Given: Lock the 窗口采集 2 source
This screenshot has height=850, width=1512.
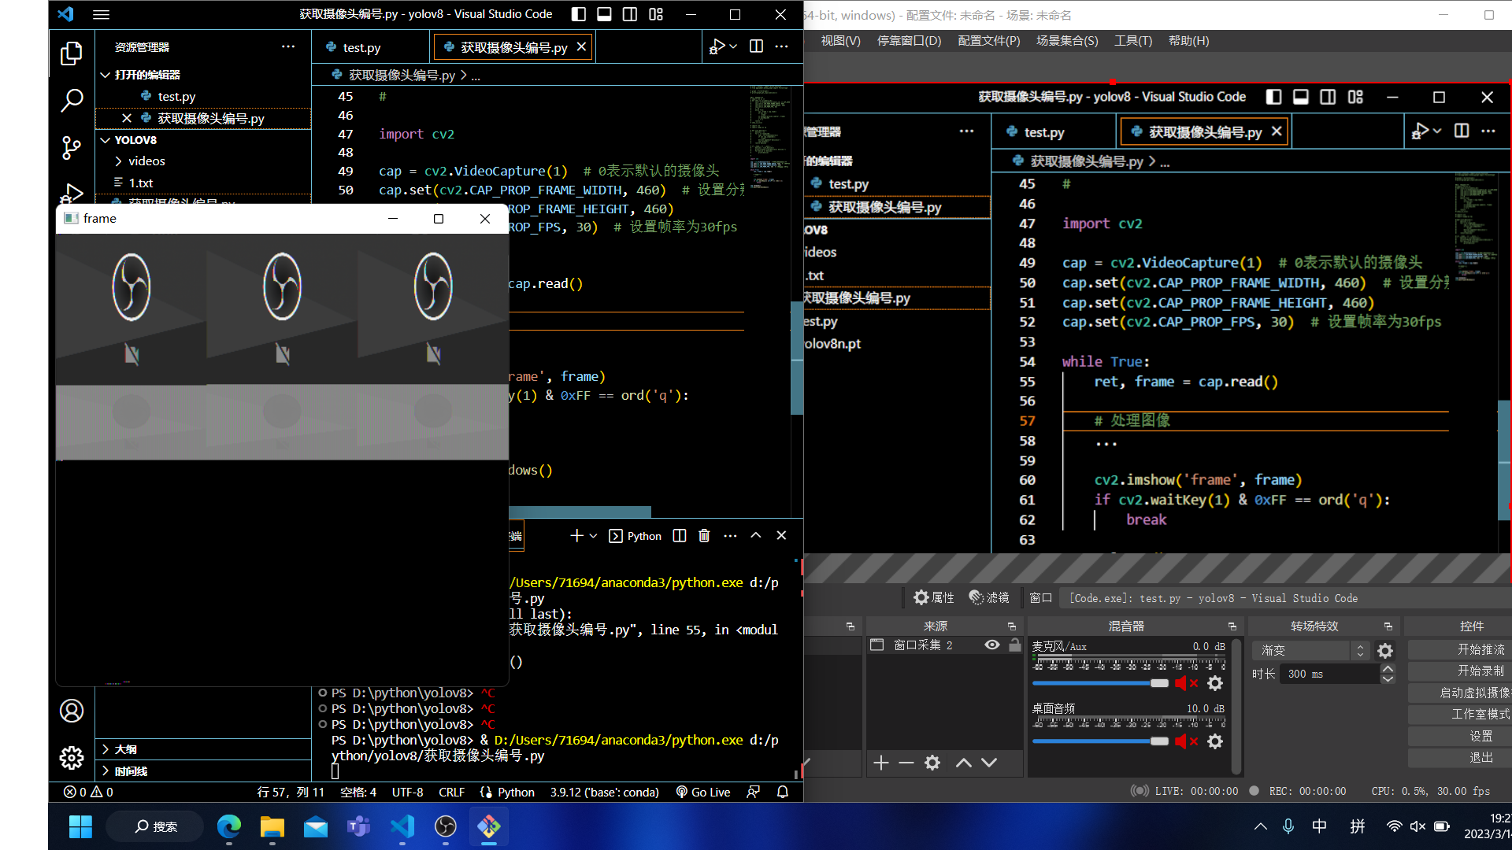Looking at the screenshot, I should [x=1015, y=644].
